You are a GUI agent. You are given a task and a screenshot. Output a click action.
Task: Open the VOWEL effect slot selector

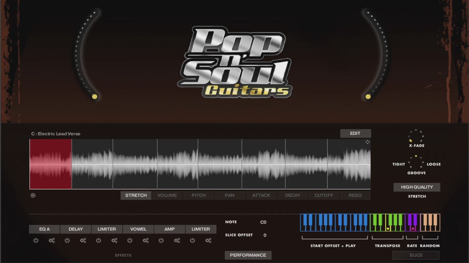pos(138,229)
